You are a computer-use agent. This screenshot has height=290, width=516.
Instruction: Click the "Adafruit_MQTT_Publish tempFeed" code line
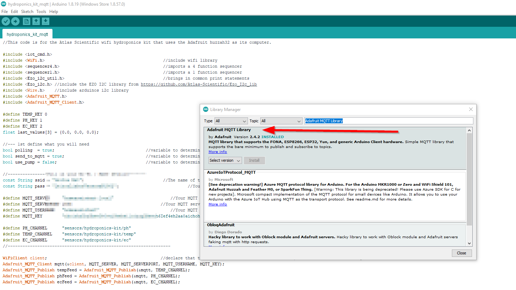[x=96, y=270]
